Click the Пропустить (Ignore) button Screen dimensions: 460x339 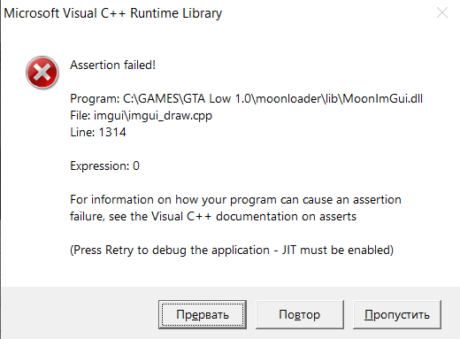click(x=397, y=314)
